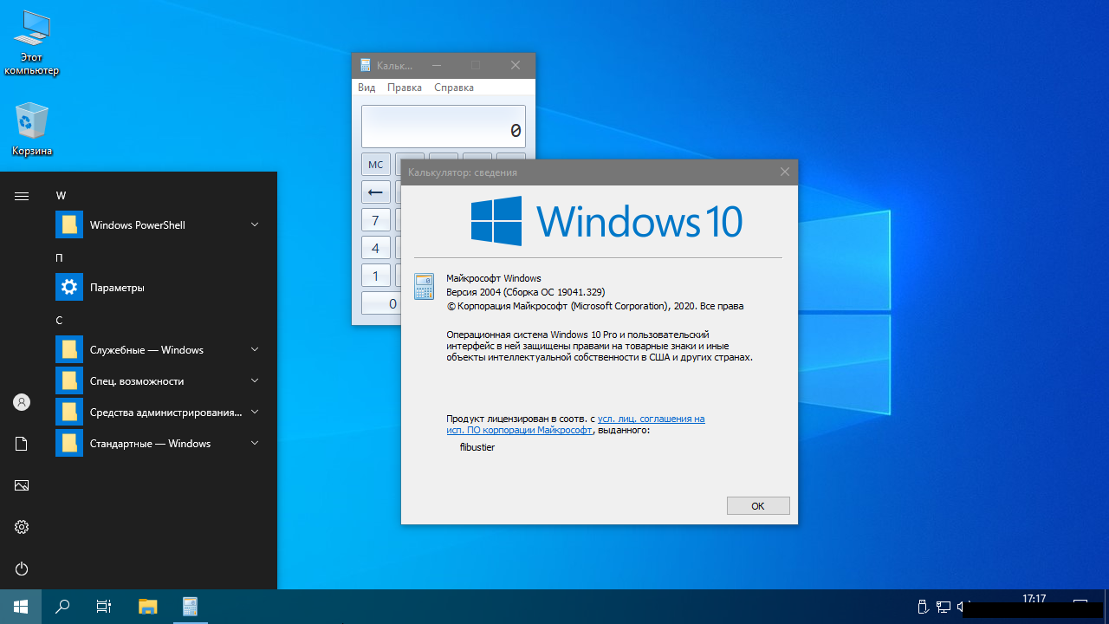Click the flibustier licensee name
Image resolution: width=1109 pixels, height=624 pixels.
click(477, 447)
